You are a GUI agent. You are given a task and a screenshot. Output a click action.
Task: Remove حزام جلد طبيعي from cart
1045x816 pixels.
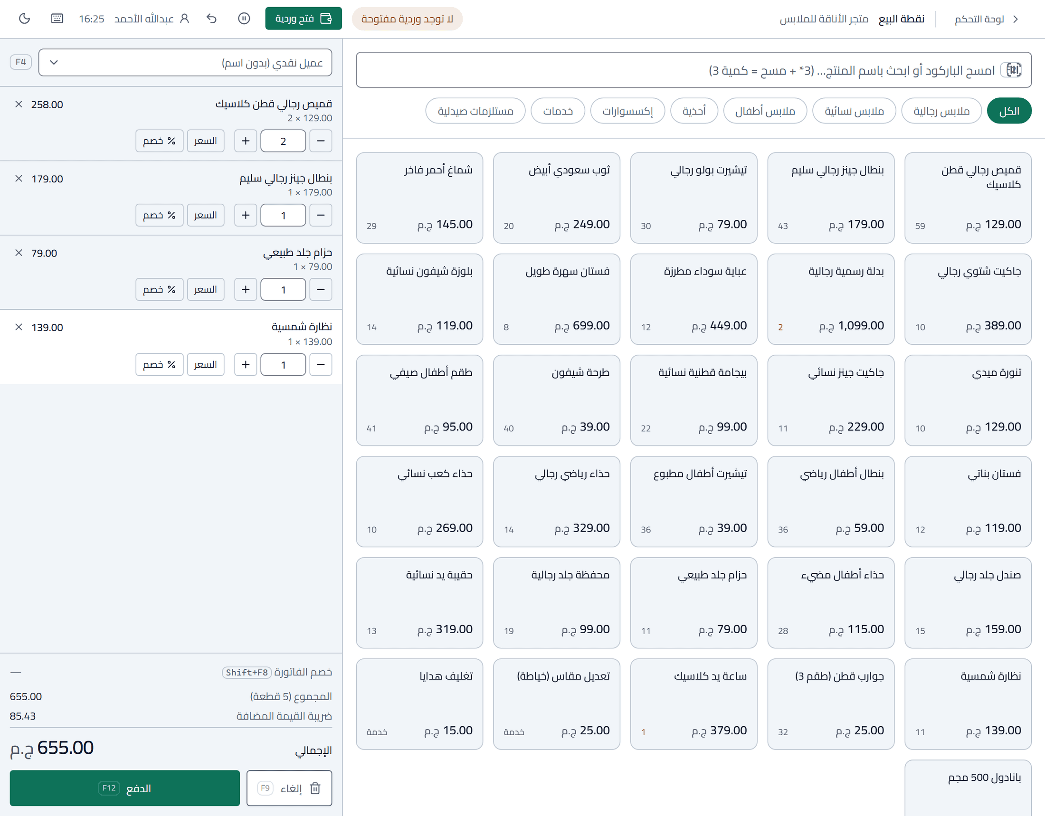click(19, 253)
